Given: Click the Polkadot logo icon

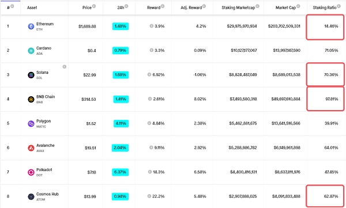Looking at the screenshot, I should (31, 172).
